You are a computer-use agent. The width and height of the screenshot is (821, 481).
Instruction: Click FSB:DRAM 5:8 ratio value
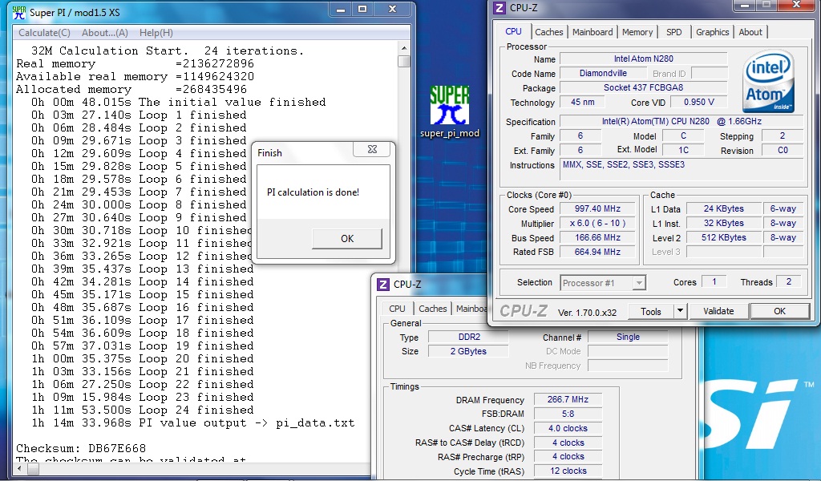coord(568,414)
